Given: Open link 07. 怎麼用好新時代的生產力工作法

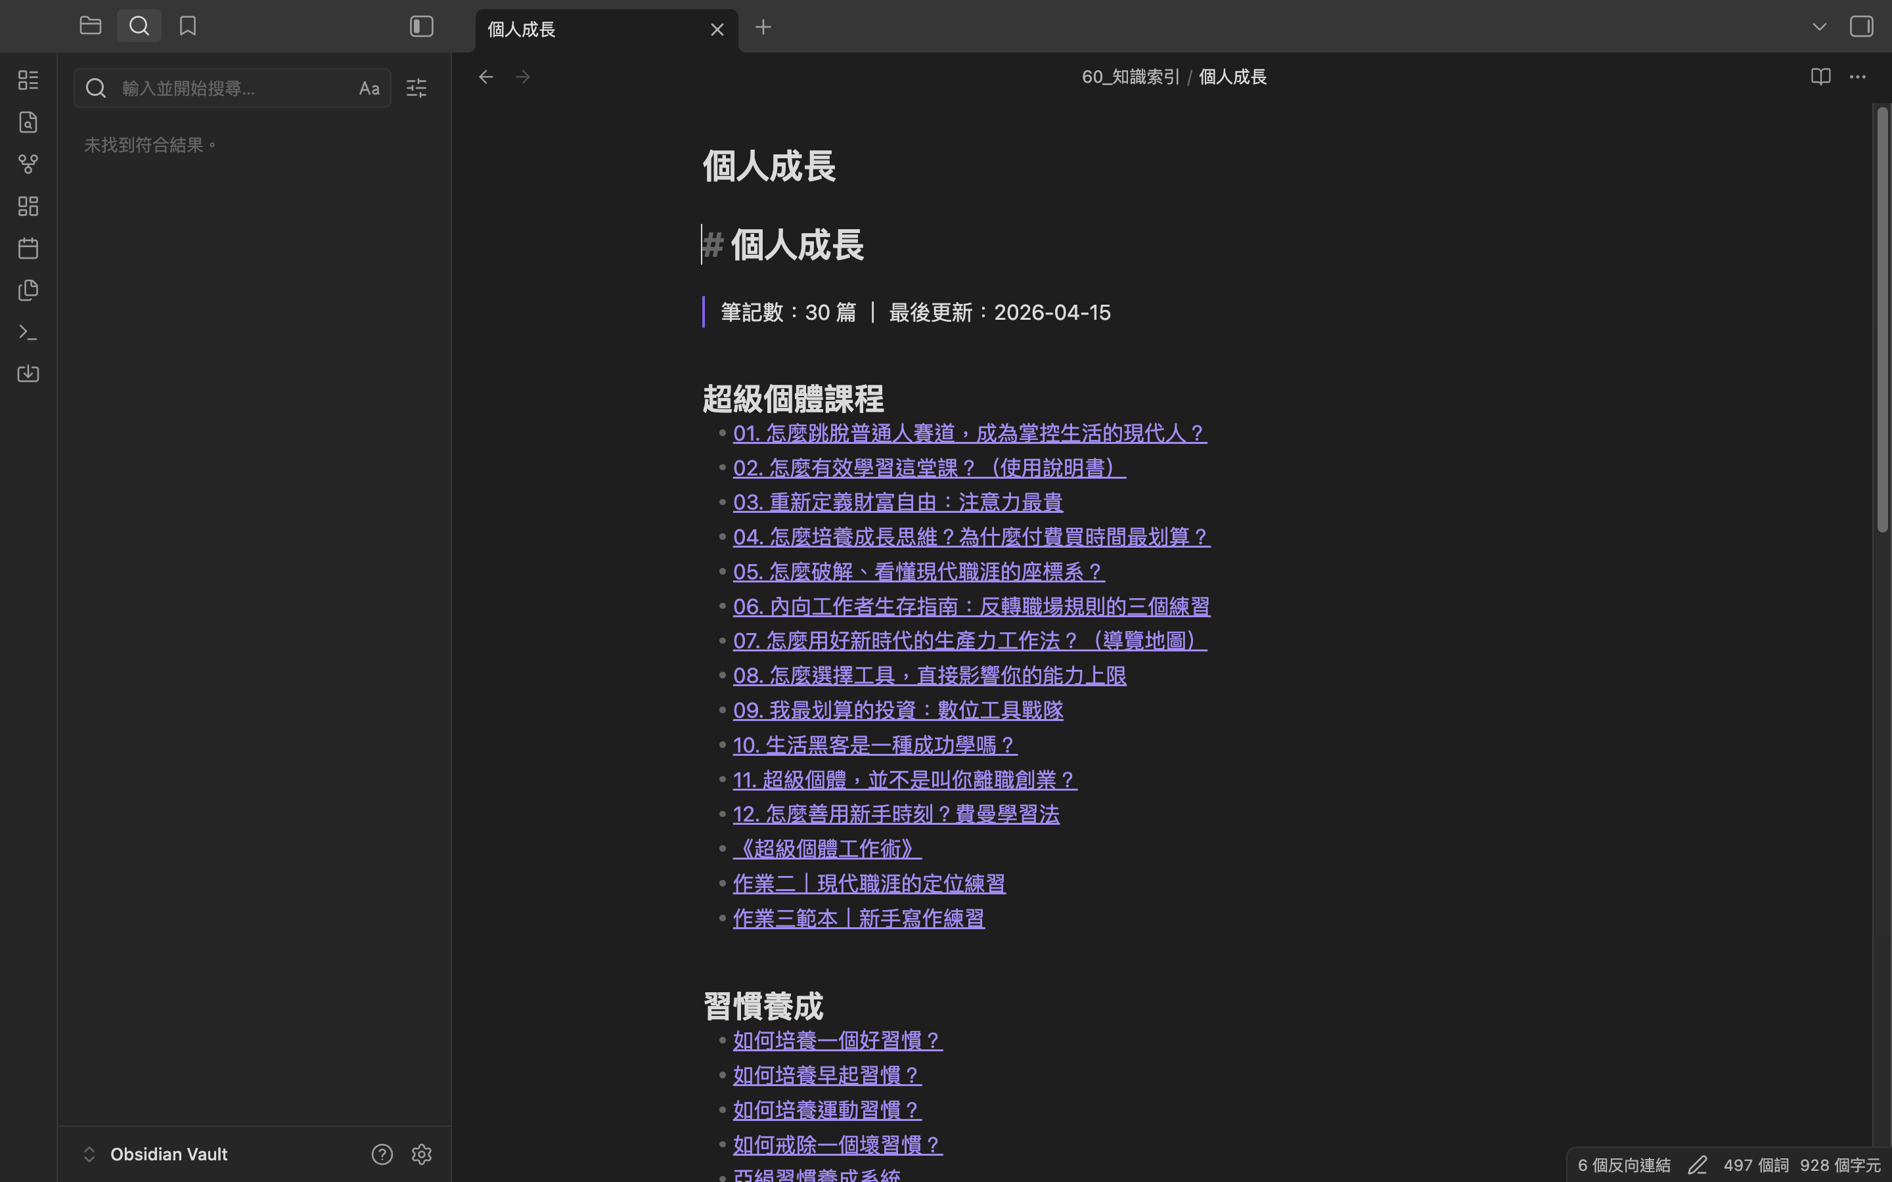Looking at the screenshot, I should pyautogui.click(x=970, y=641).
